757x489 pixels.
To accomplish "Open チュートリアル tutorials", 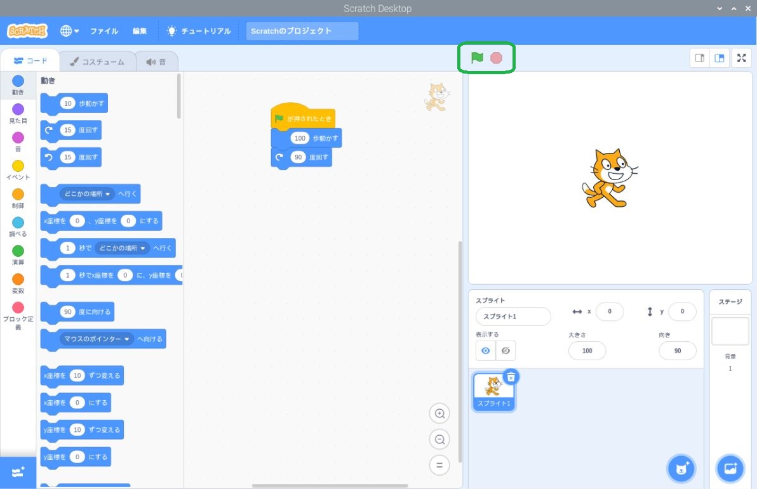I will pos(198,31).
